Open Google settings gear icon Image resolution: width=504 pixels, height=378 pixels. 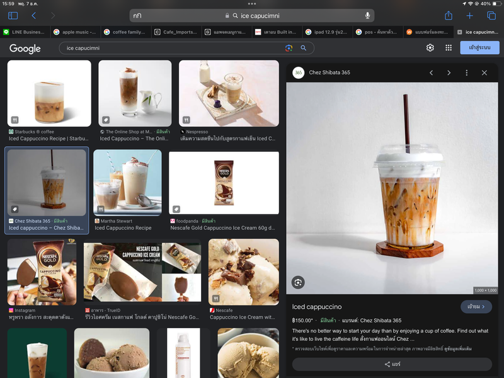pyautogui.click(x=430, y=48)
